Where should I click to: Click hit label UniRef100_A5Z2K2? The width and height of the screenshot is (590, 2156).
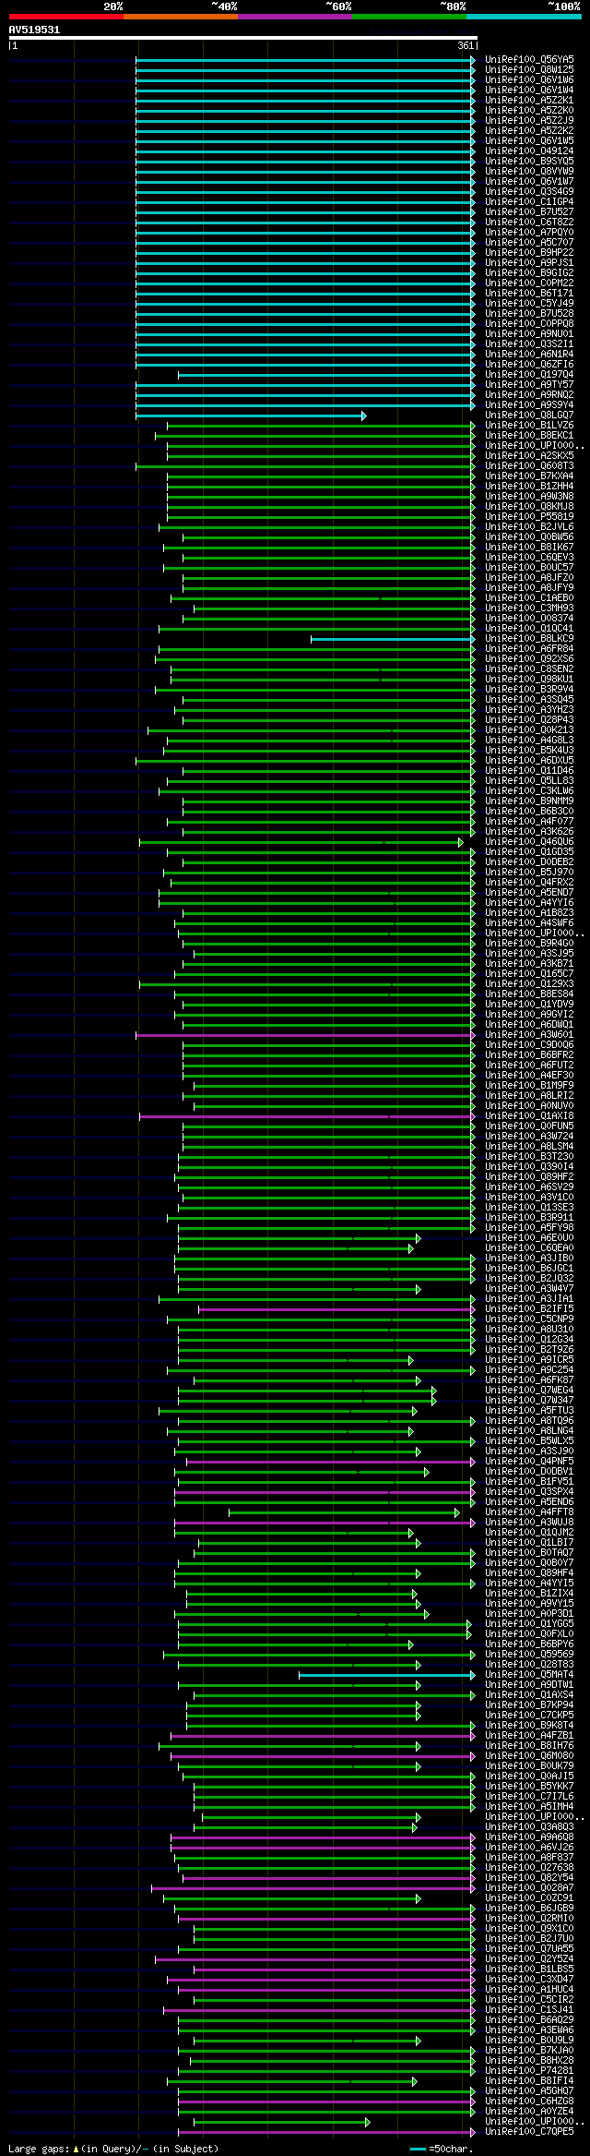(x=529, y=131)
